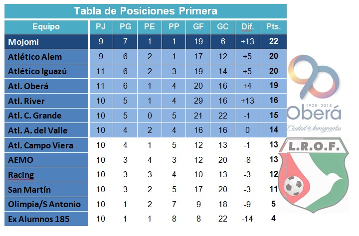Viewport: 359px width, 236px height.
Task: Click the Pts. column header
Action: (x=273, y=26)
